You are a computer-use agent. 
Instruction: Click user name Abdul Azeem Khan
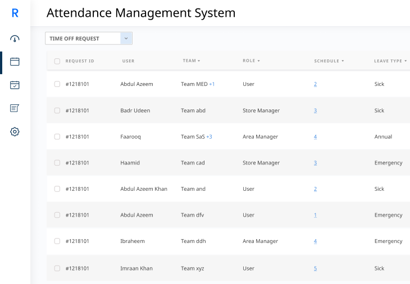tap(144, 189)
